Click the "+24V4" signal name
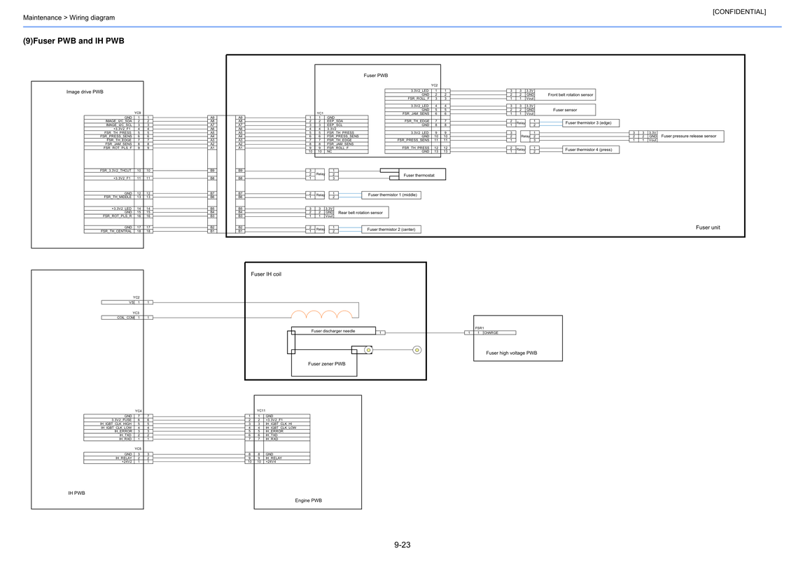805x569 pixels. pyautogui.click(x=271, y=462)
